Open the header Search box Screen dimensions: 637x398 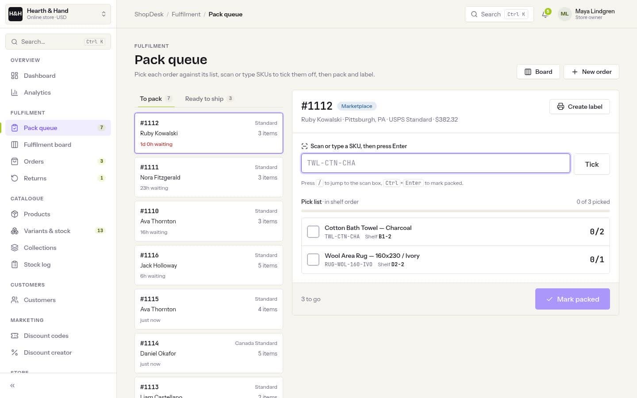point(499,14)
